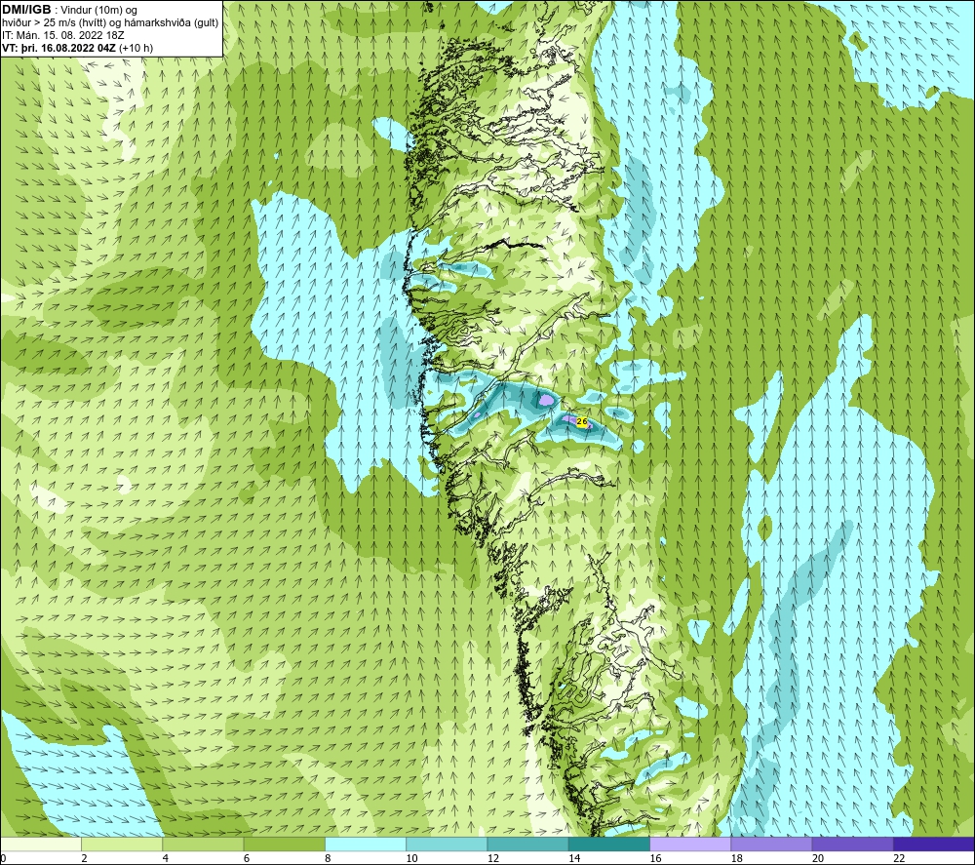This screenshot has height=865, width=975.
Task: Click the "16" scale label
Action: (x=655, y=858)
